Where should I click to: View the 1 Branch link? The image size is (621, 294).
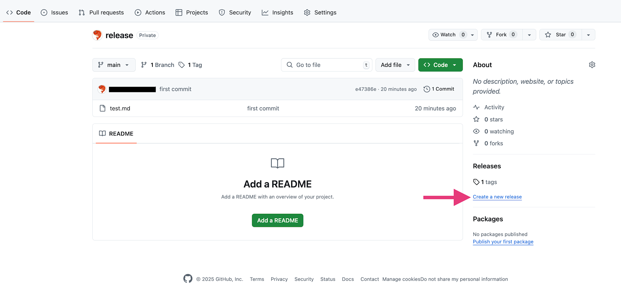(x=158, y=65)
